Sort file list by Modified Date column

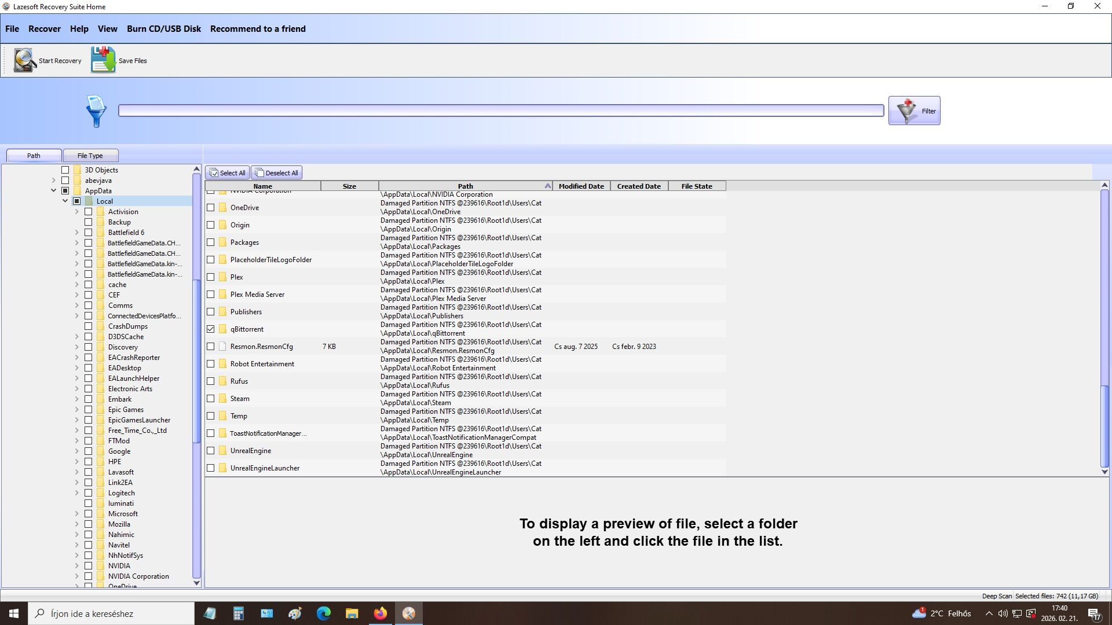click(581, 186)
